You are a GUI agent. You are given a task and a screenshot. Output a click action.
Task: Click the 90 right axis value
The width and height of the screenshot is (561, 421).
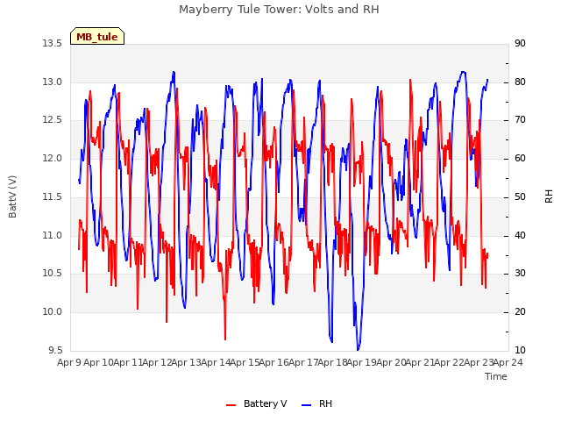520,43
